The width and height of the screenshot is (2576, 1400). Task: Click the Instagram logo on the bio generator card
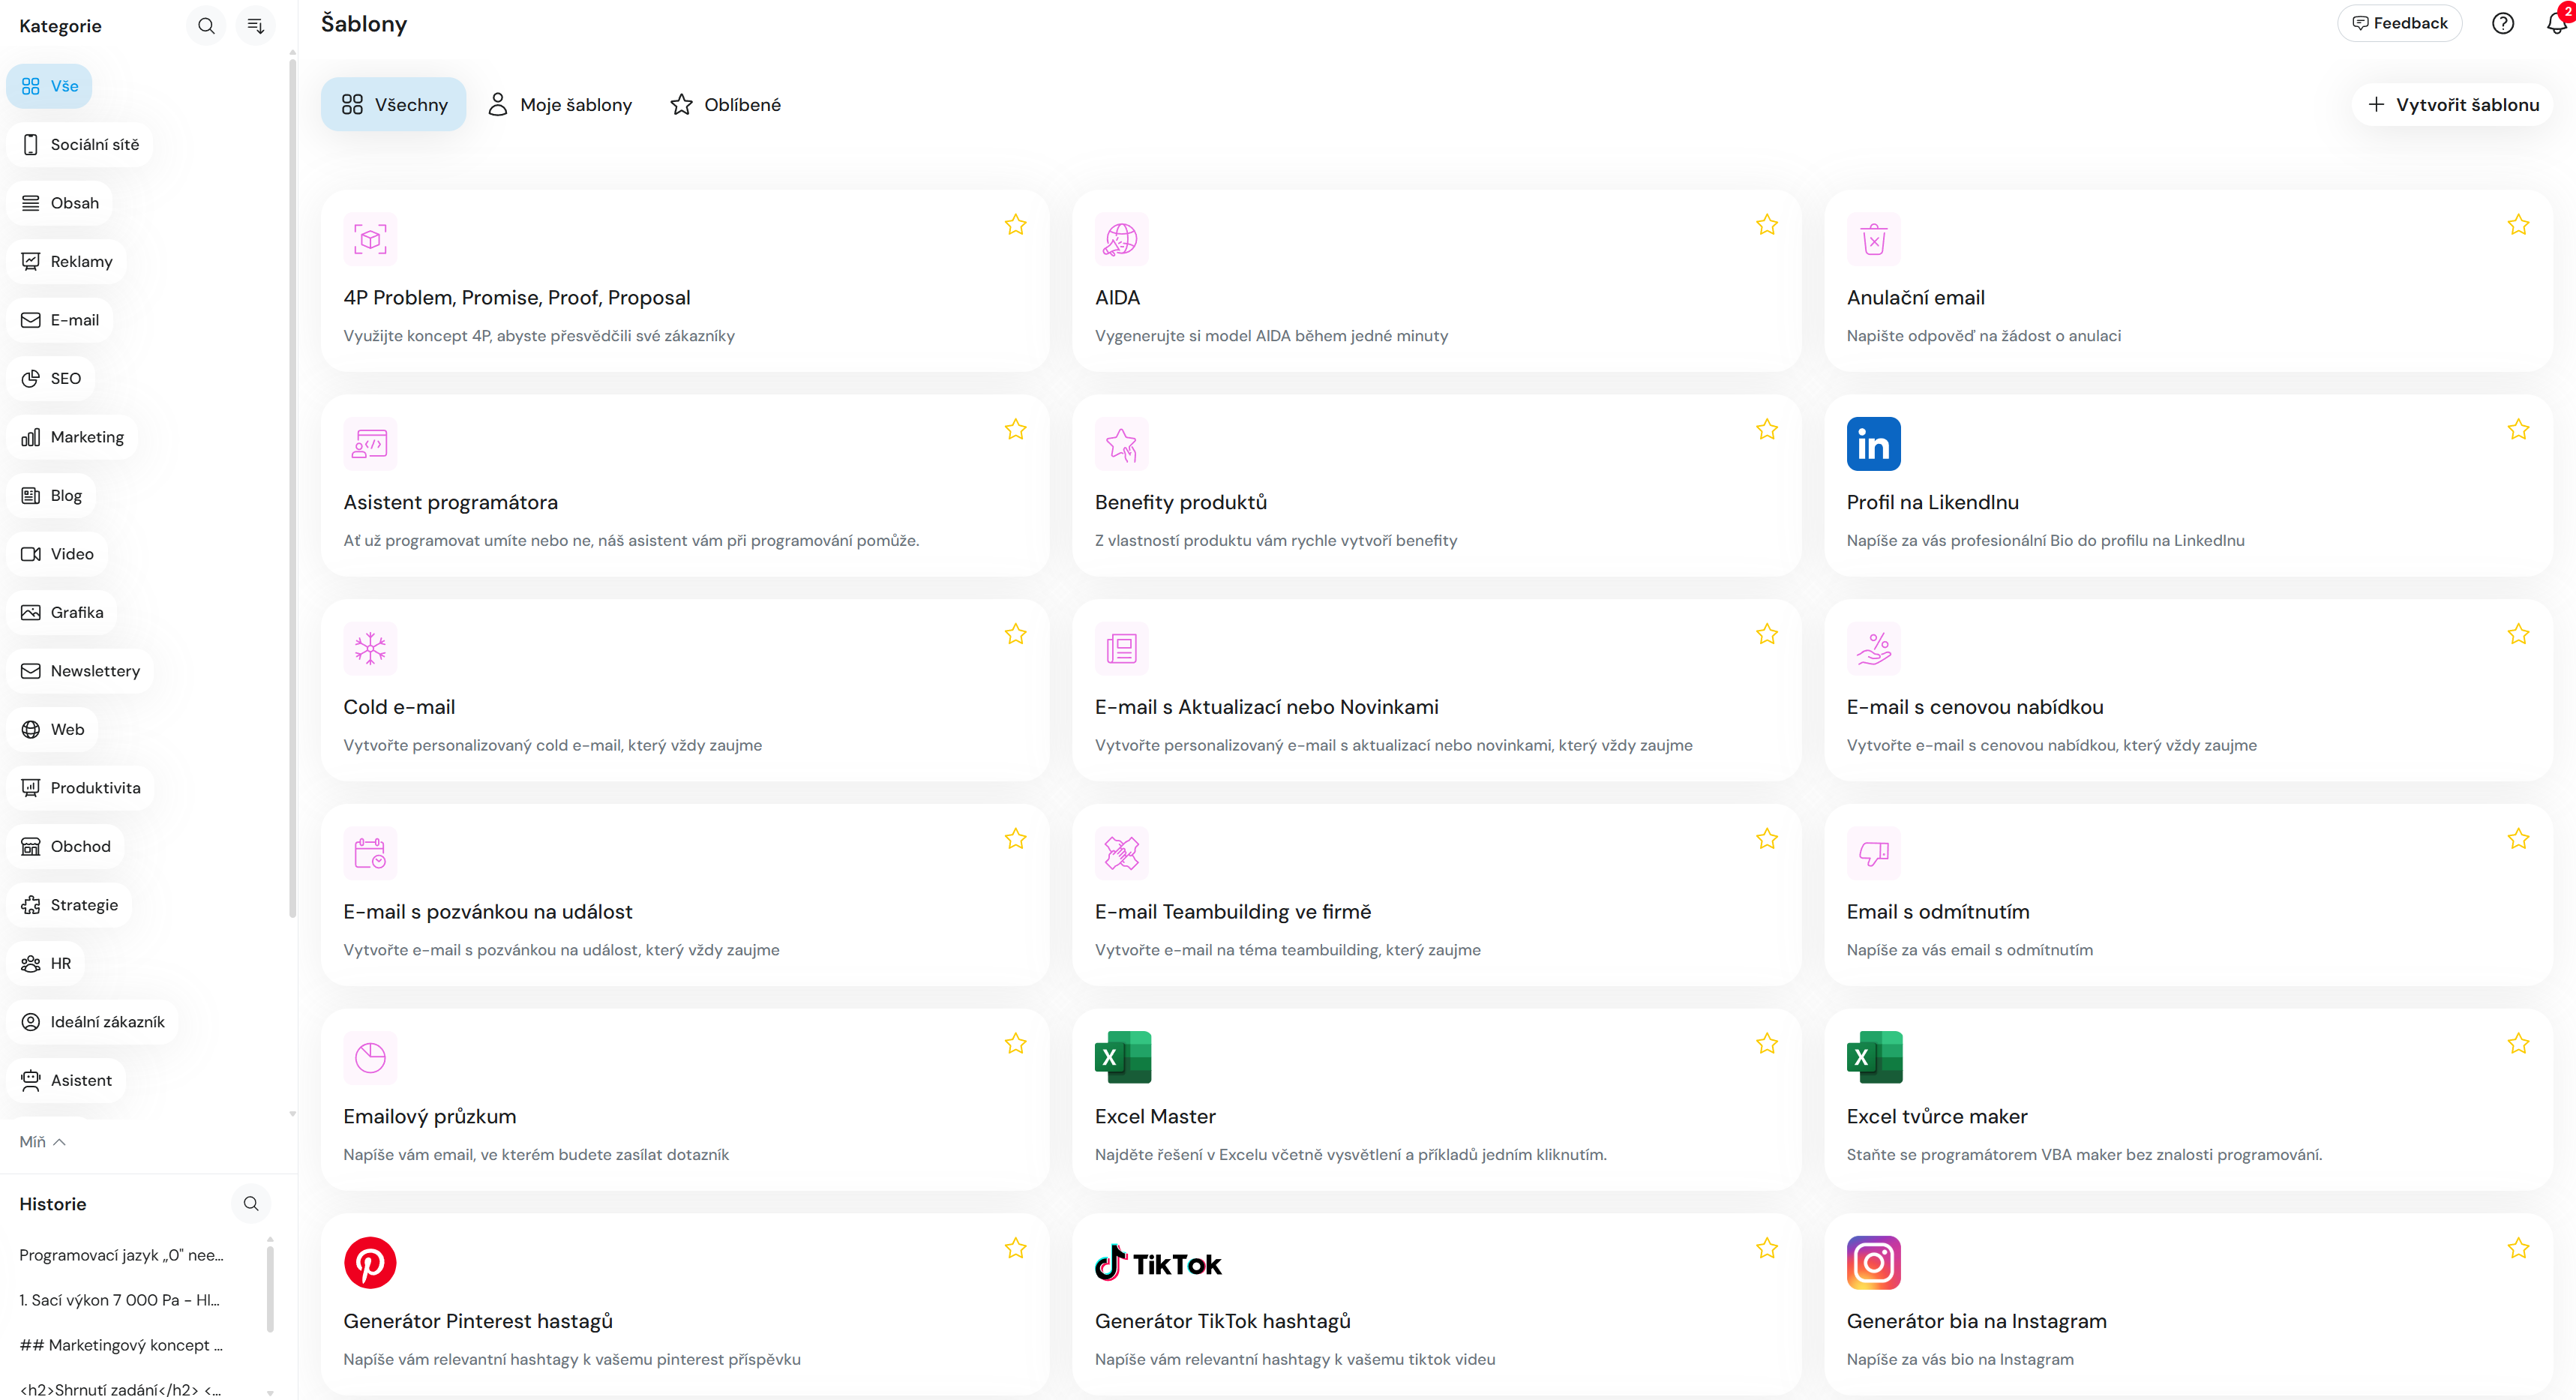click(1873, 1263)
